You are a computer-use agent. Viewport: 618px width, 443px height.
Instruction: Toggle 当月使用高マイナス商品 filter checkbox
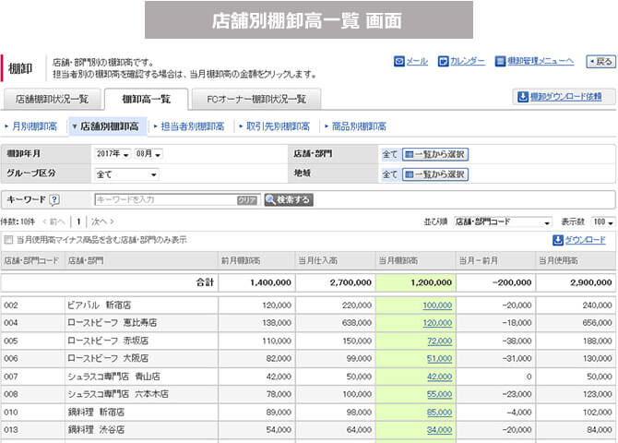click(x=8, y=240)
